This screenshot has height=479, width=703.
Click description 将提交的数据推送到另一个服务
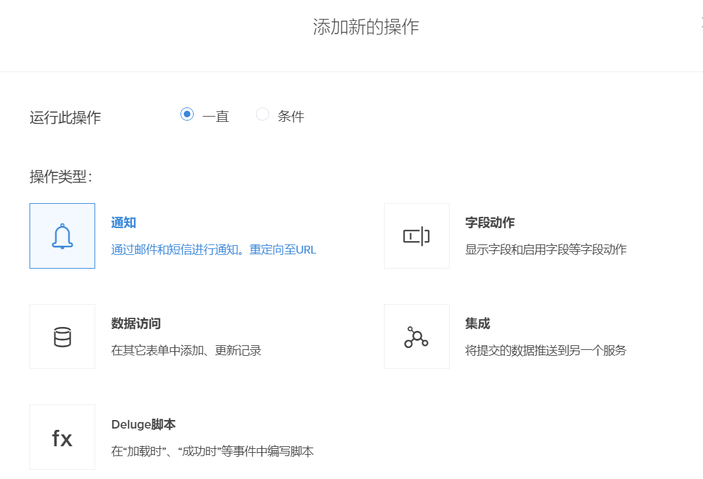545,351
